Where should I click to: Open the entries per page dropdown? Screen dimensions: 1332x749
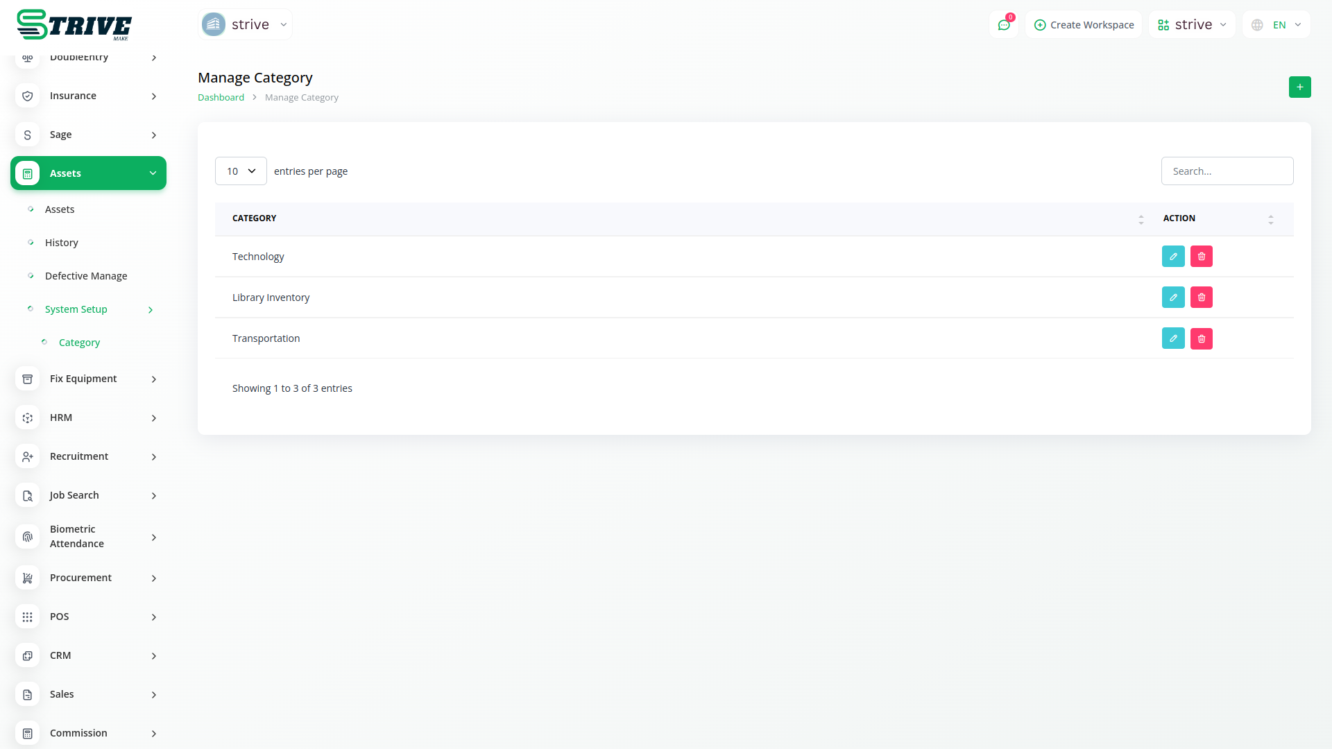(x=241, y=171)
